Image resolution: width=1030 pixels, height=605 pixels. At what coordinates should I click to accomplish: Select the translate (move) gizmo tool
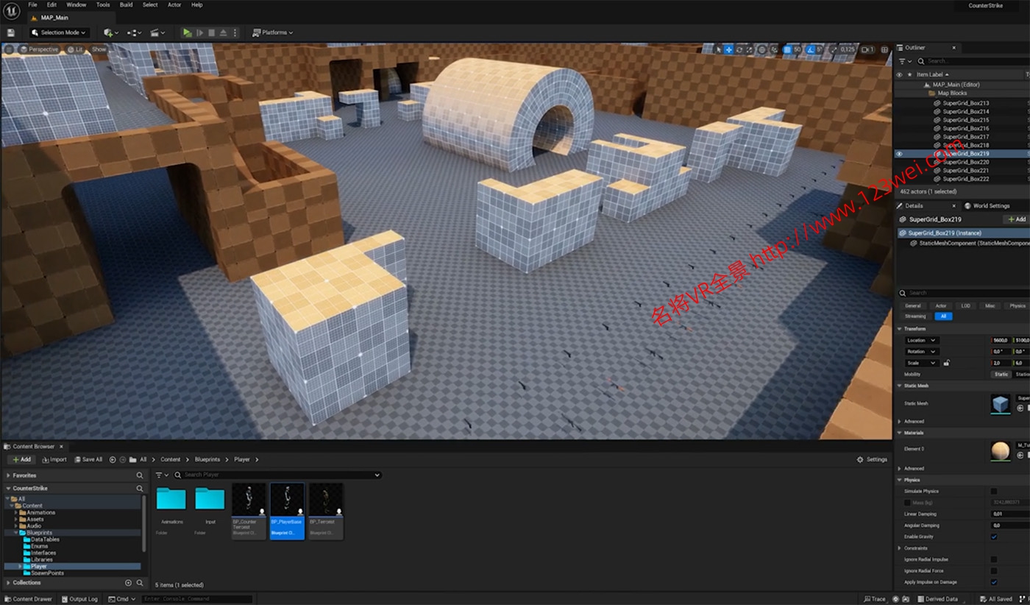pos(728,49)
